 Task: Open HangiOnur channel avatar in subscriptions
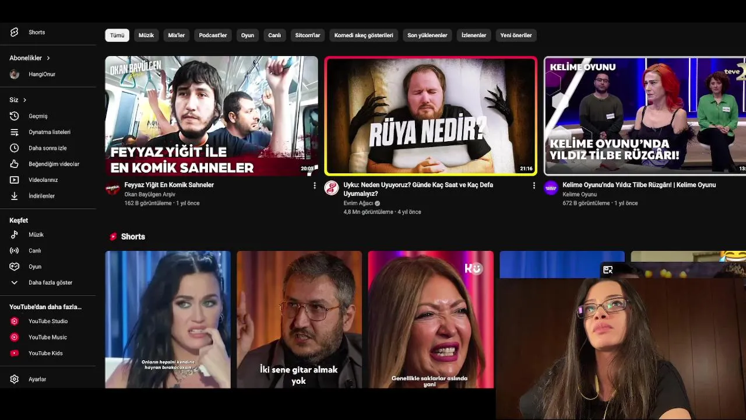pyautogui.click(x=15, y=74)
